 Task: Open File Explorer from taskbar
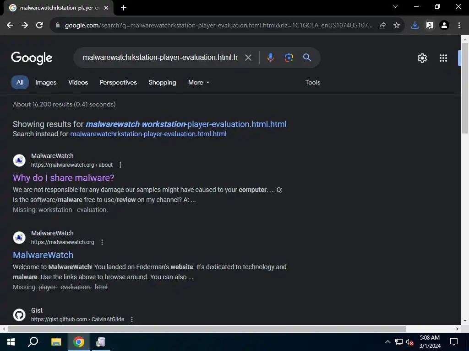[56, 342]
